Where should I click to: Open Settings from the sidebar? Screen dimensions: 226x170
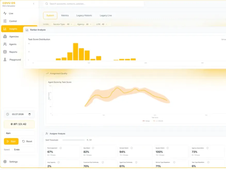(13, 162)
